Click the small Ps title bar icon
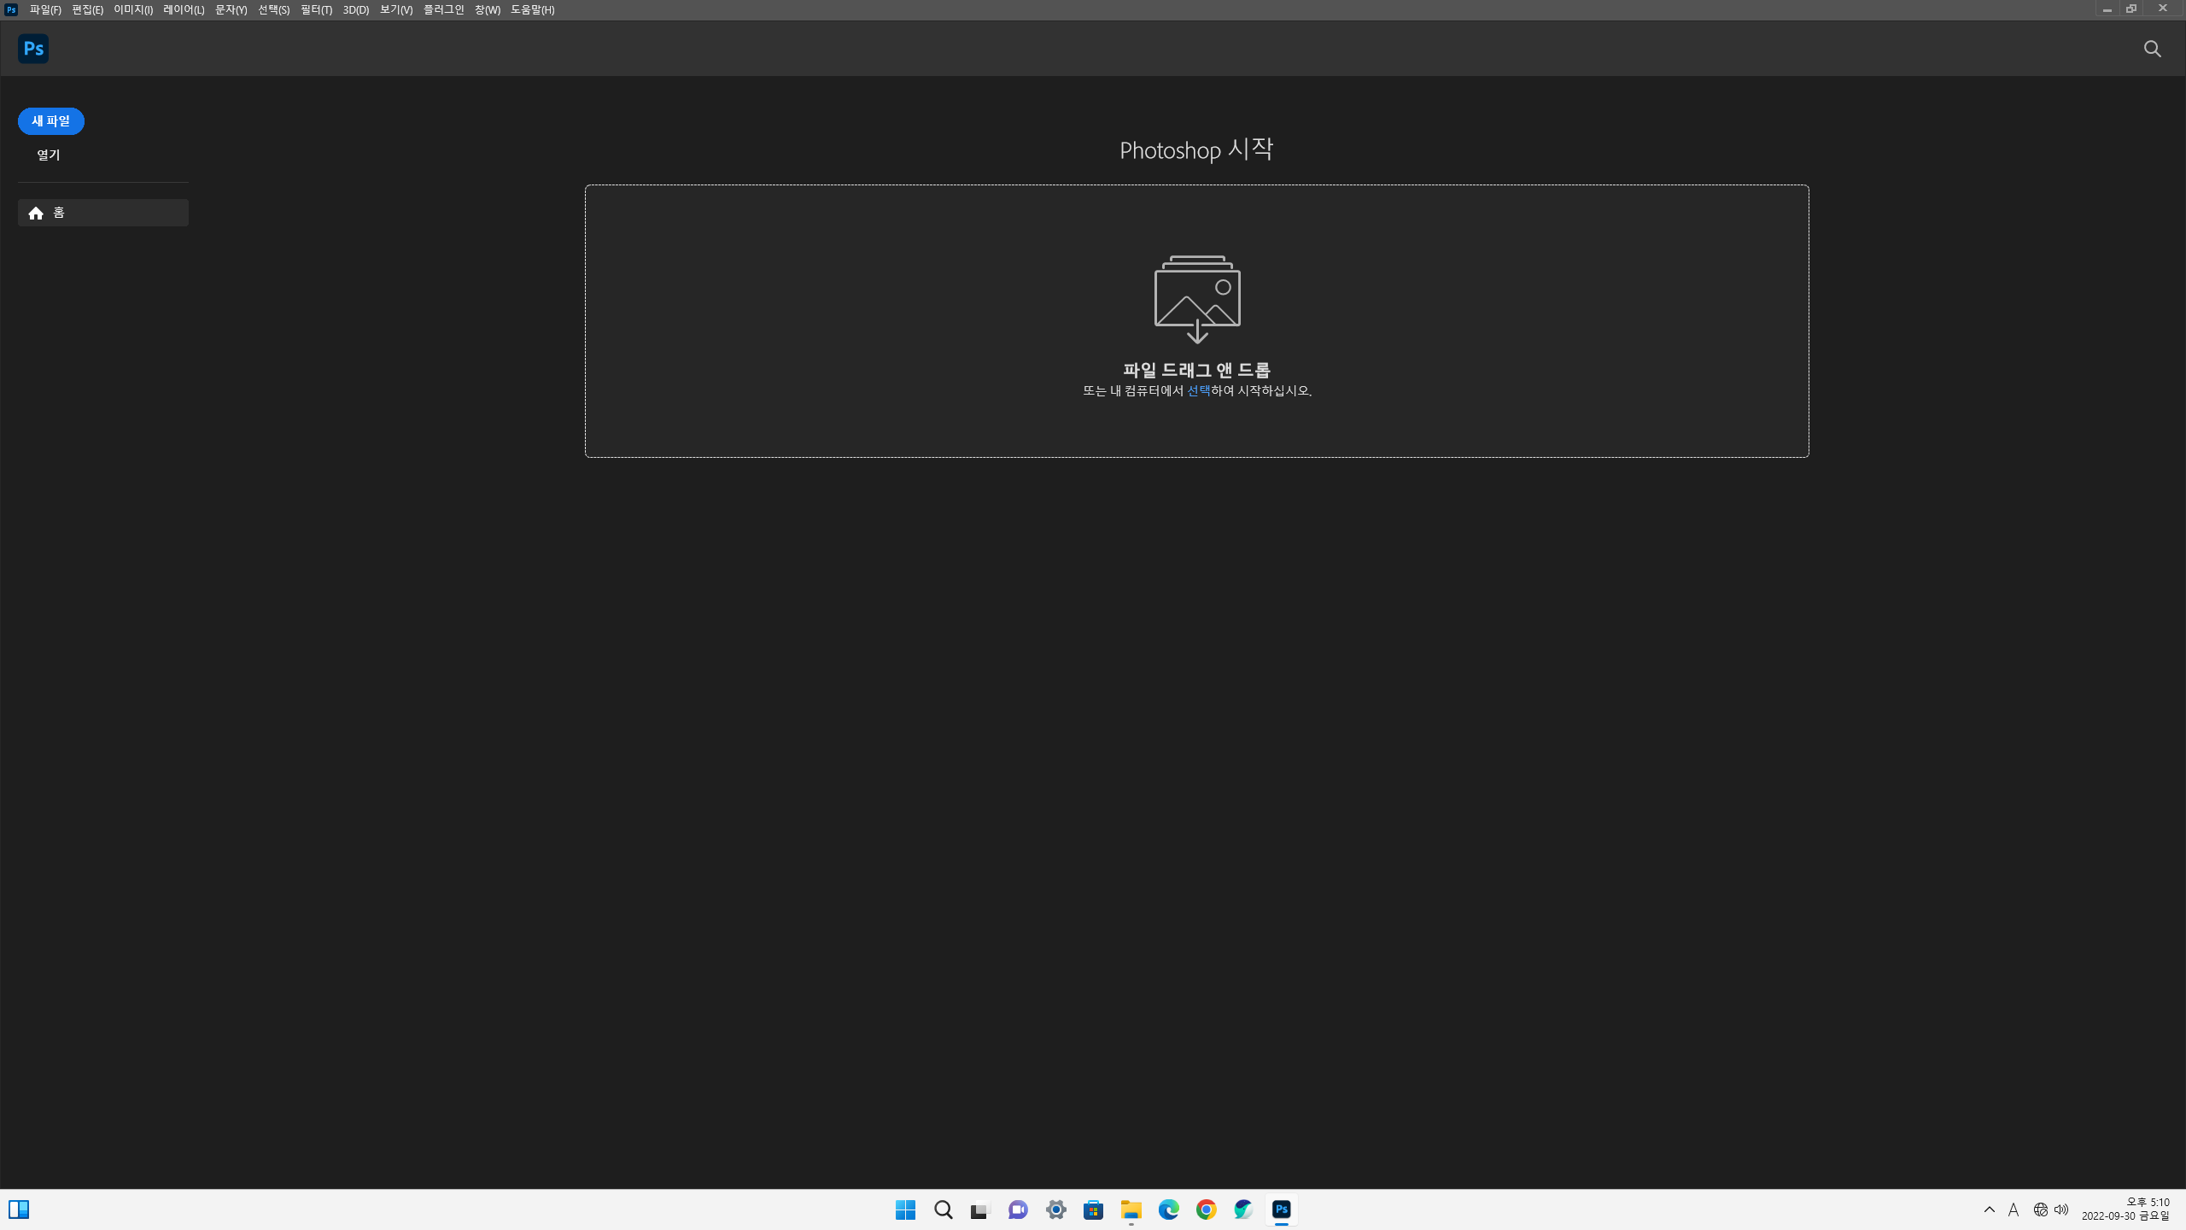The width and height of the screenshot is (2186, 1230). point(11,9)
